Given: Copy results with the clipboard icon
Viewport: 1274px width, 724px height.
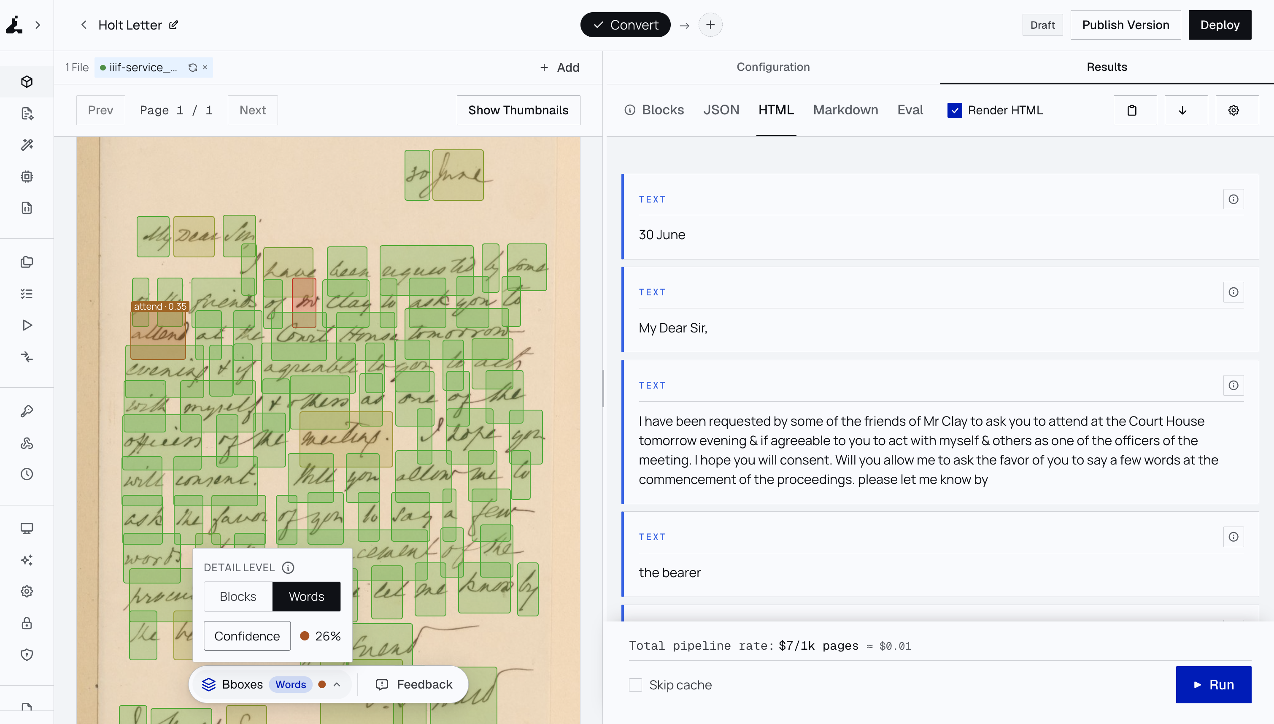Looking at the screenshot, I should click(x=1135, y=111).
